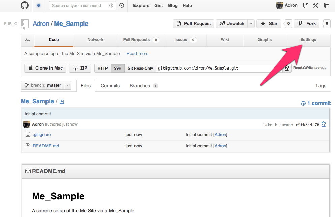
Task: Click the Pull Request button
Action: (193, 24)
